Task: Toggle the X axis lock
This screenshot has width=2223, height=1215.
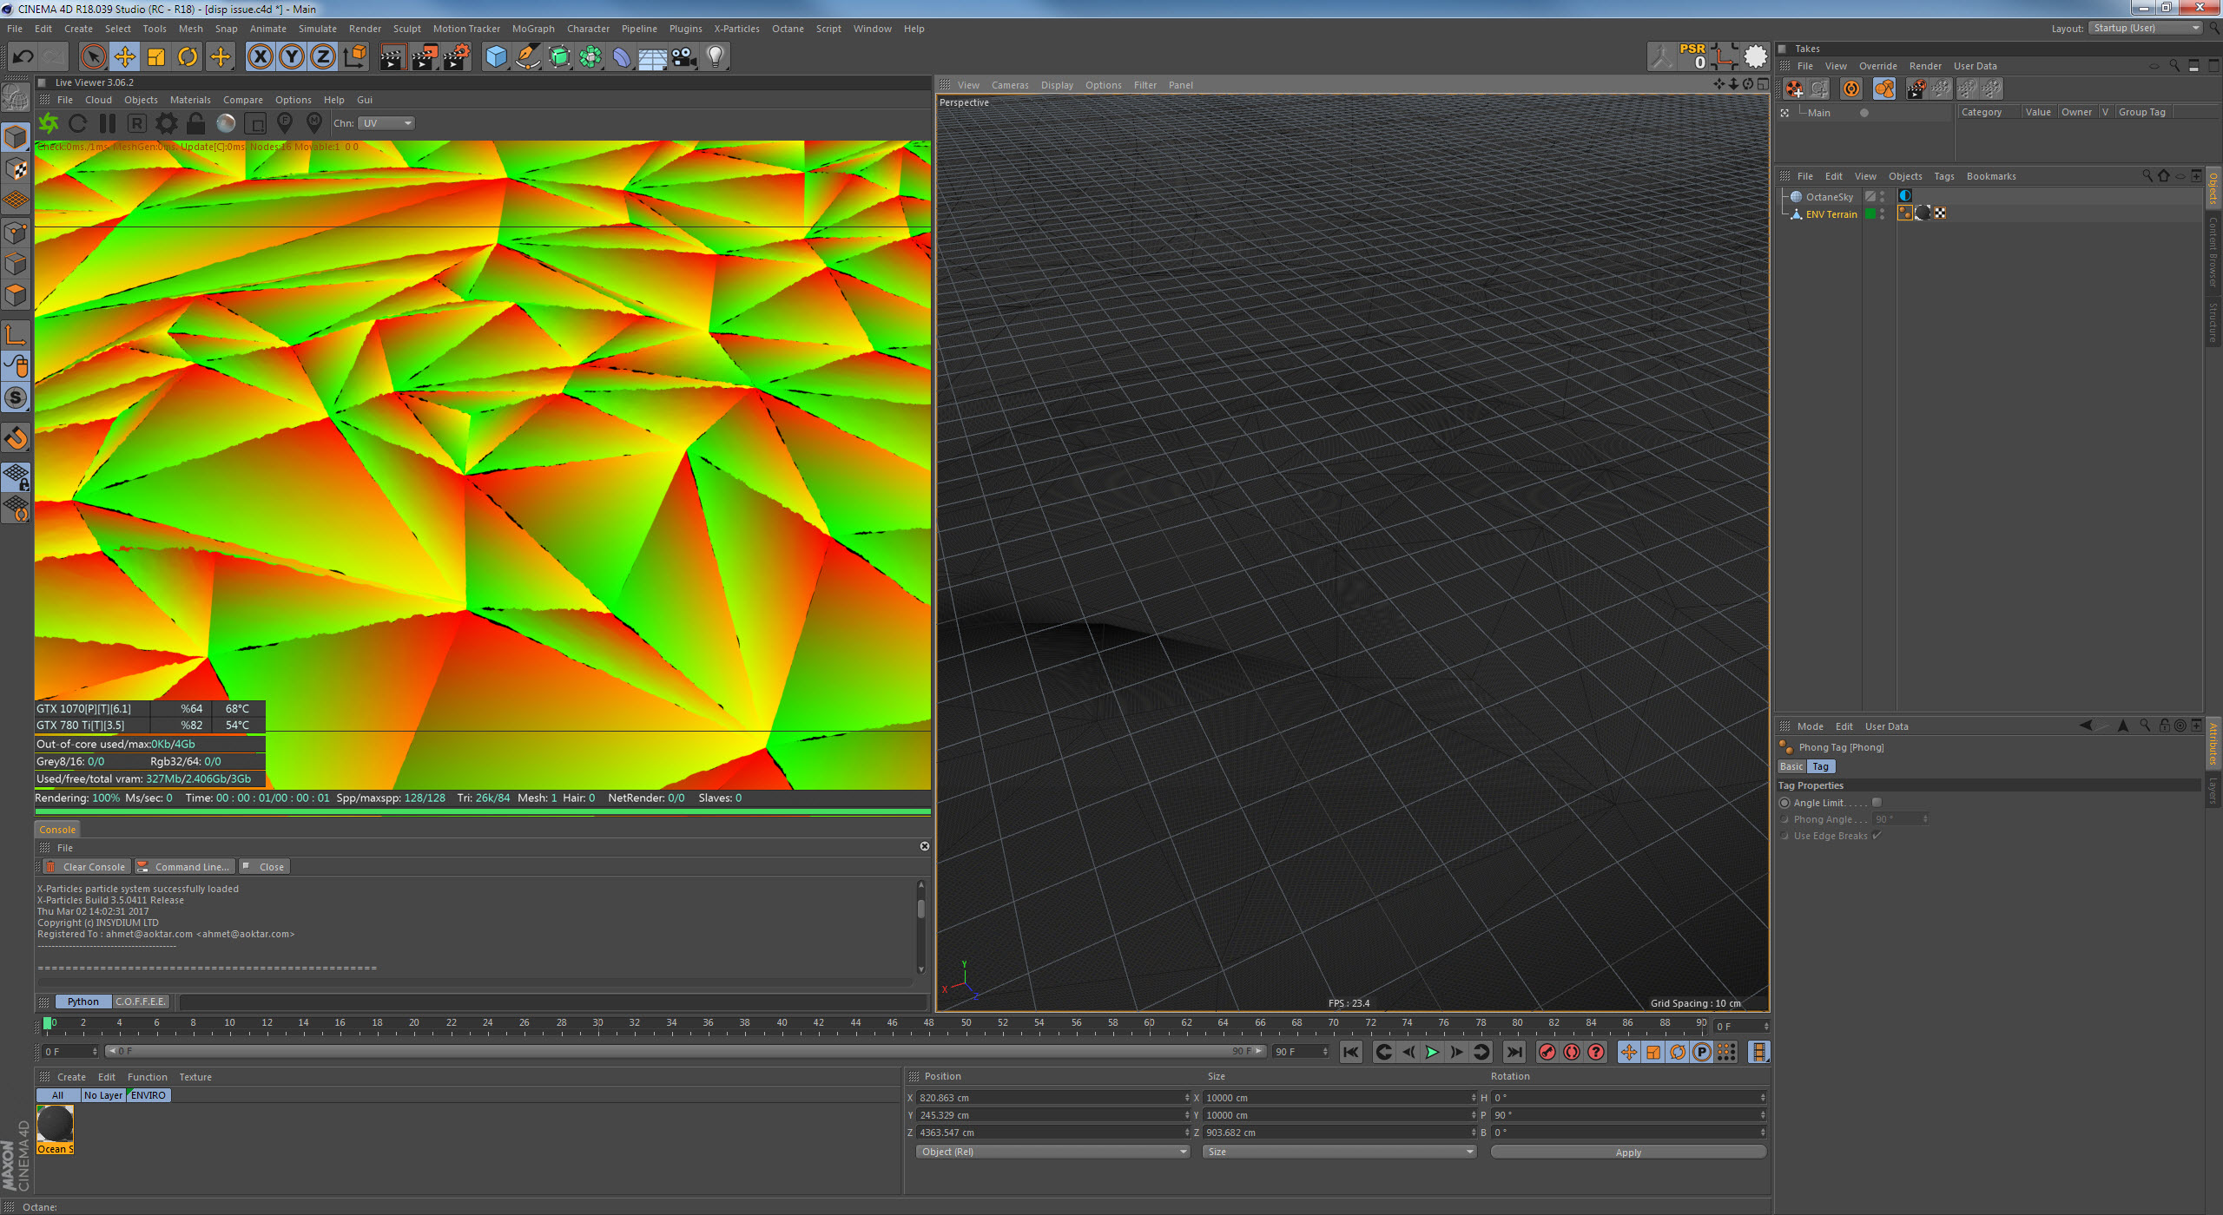Action: pyautogui.click(x=260, y=57)
